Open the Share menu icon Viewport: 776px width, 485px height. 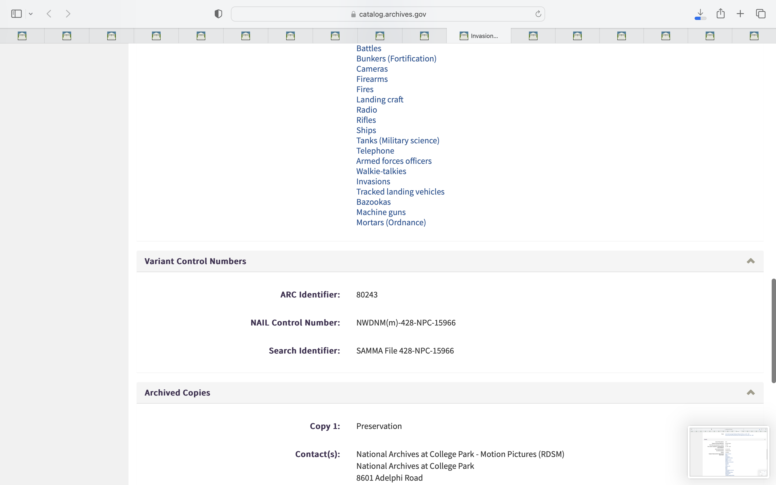pyautogui.click(x=720, y=14)
